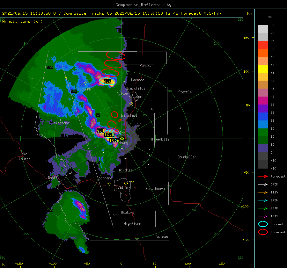Pick the light gray swatch between 80 and 70 dBZ
This screenshot has height=268, width=287.
pyautogui.click(x=263, y=29)
